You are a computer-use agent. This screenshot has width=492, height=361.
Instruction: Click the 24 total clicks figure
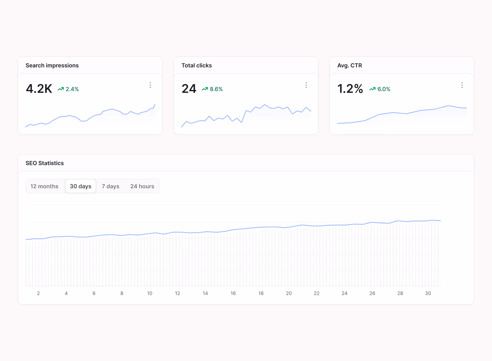[x=189, y=89]
